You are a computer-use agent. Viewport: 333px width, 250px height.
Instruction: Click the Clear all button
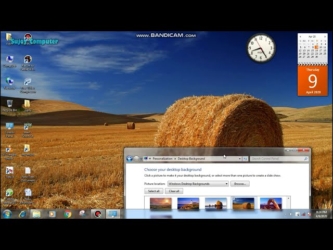(x=174, y=191)
